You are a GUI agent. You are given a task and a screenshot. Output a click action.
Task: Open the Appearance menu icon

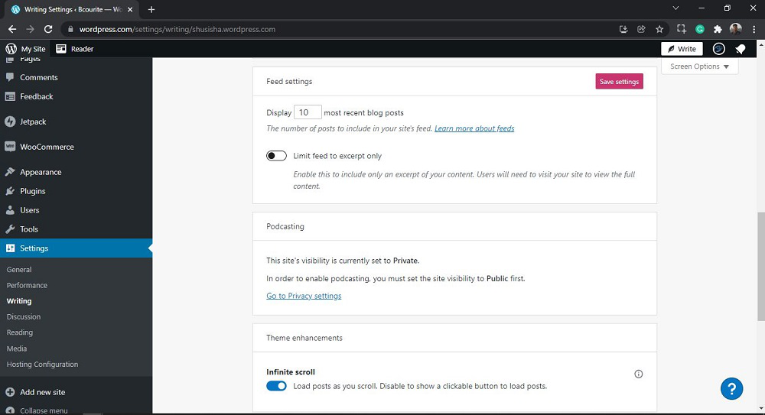[x=10, y=172]
